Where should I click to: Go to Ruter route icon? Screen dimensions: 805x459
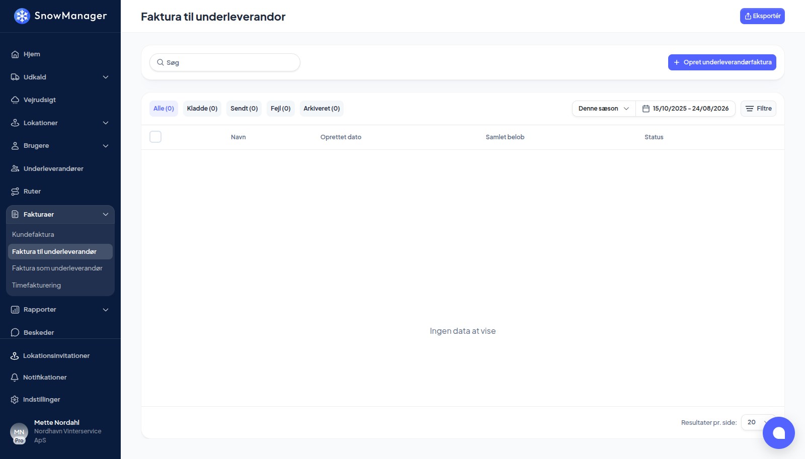coord(15,192)
